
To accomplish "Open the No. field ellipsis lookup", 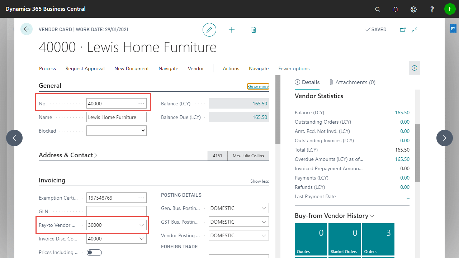I will 141,104.
